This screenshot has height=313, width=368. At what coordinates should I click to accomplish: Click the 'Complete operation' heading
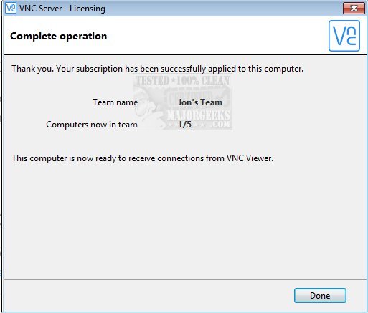(59, 36)
